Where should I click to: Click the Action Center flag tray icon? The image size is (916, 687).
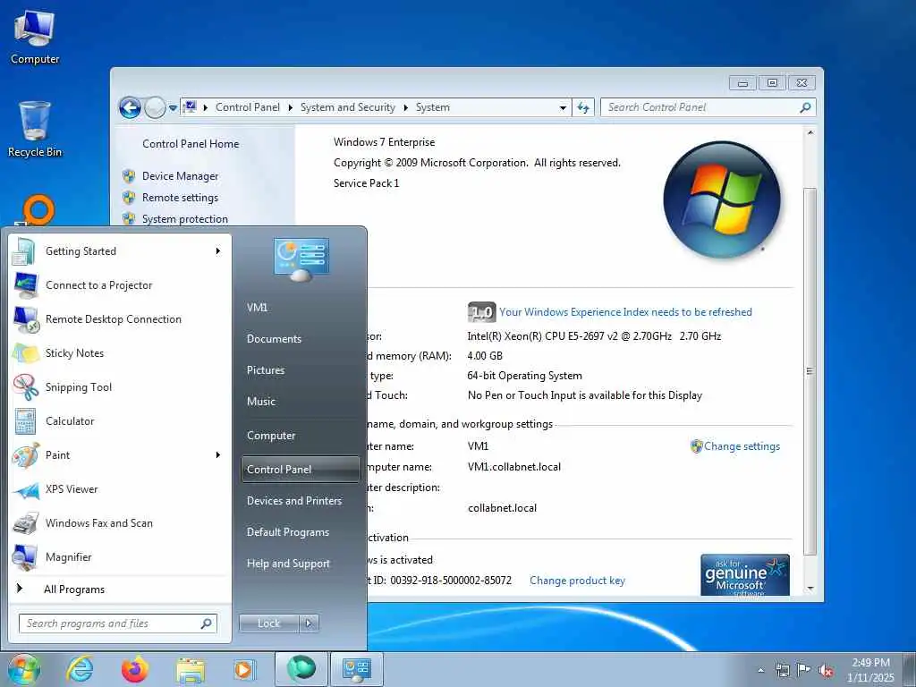[804, 670]
